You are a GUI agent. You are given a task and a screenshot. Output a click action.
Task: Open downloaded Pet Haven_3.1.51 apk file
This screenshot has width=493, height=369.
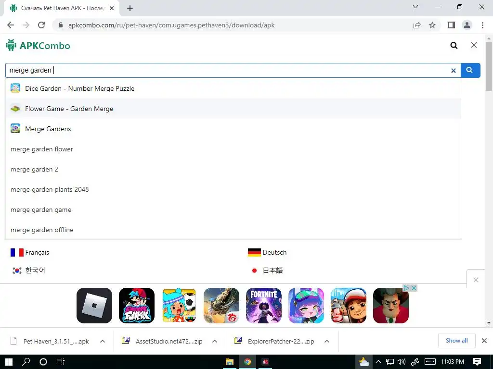point(50,341)
